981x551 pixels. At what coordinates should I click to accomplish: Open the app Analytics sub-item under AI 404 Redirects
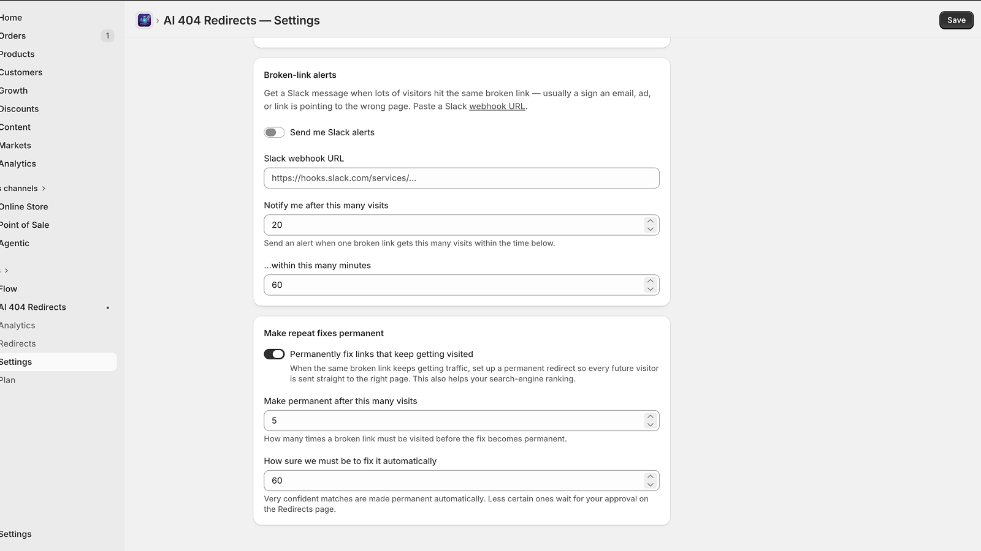18,326
